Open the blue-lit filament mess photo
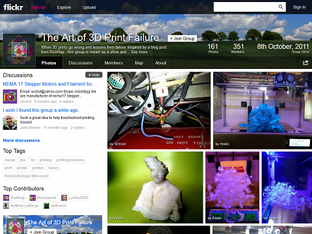The width and height of the screenshot is (312, 234). [287, 187]
